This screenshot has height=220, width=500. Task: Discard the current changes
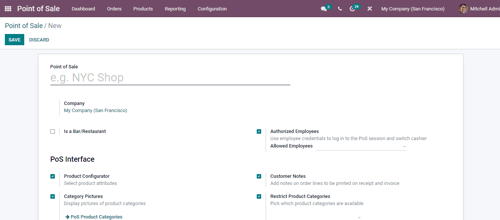coord(39,39)
